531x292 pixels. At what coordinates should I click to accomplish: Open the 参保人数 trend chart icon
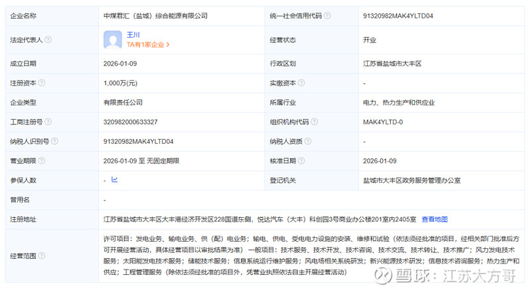pos(114,180)
